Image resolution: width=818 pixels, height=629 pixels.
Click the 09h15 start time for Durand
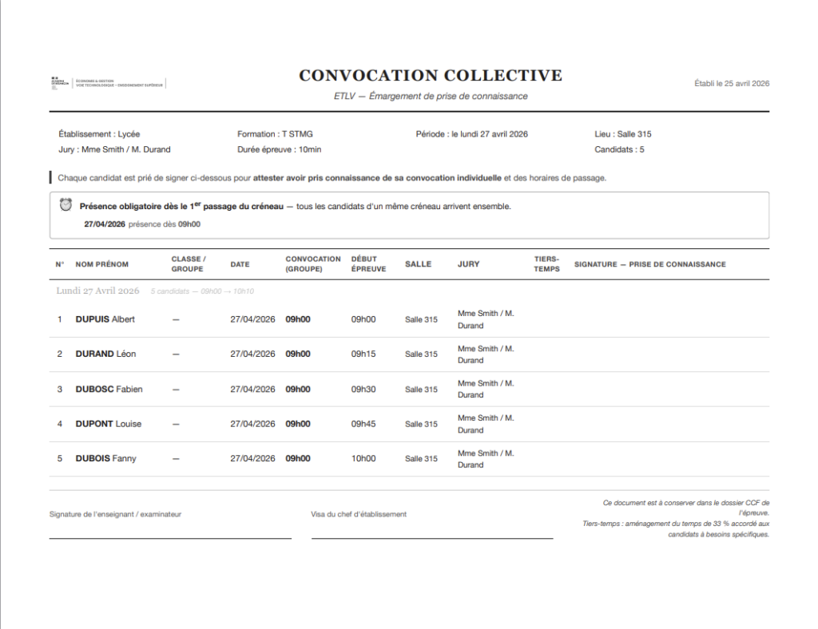363,354
